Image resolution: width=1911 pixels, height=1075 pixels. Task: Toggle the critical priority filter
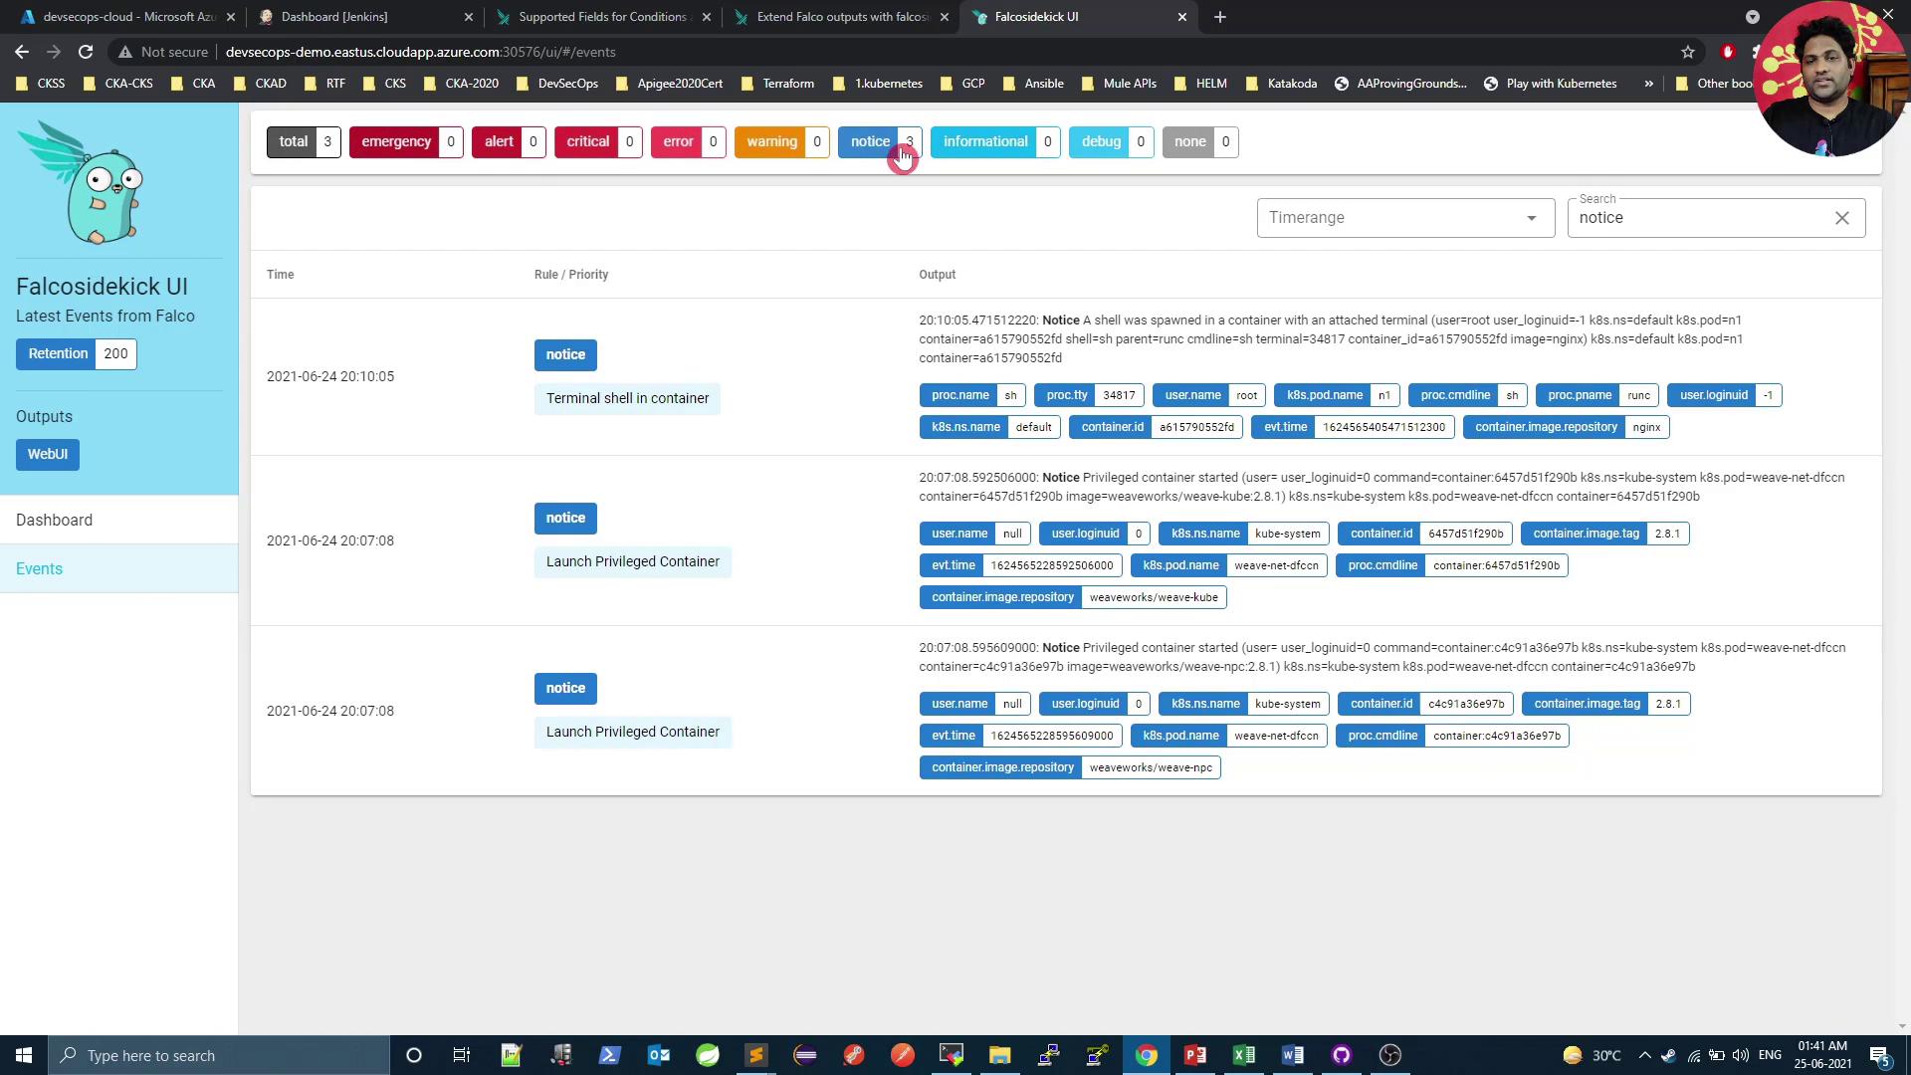click(587, 141)
